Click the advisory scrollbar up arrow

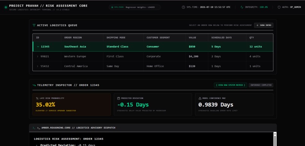point(275,134)
